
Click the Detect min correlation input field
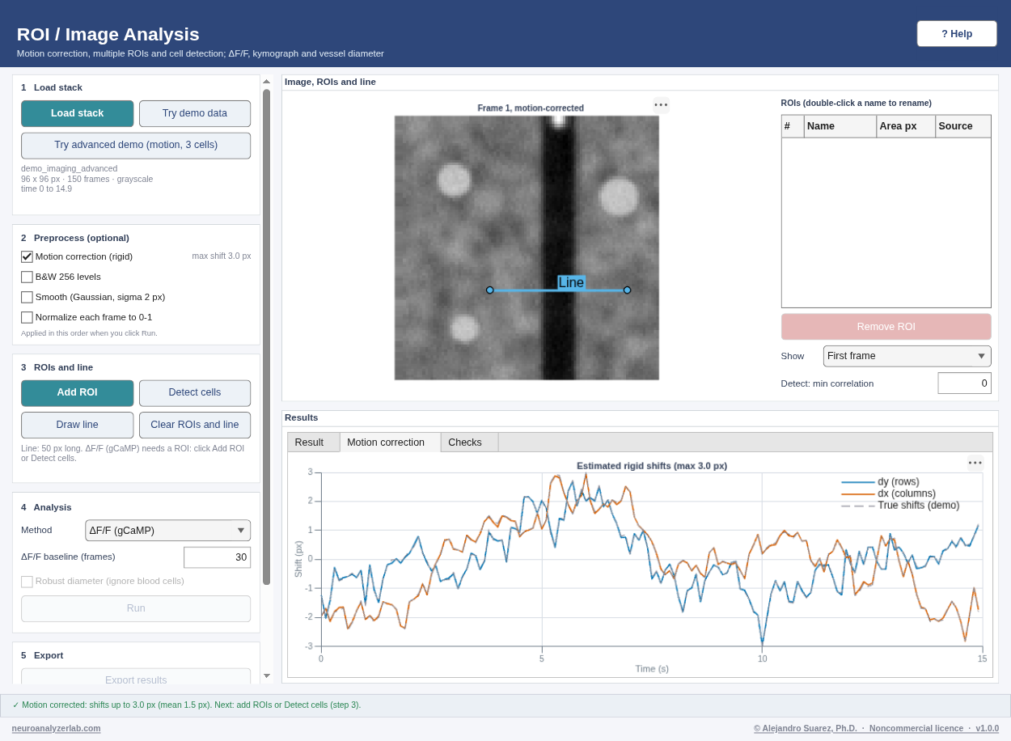[x=964, y=383]
